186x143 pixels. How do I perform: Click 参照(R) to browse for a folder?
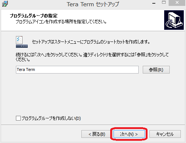[x=156, y=70]
